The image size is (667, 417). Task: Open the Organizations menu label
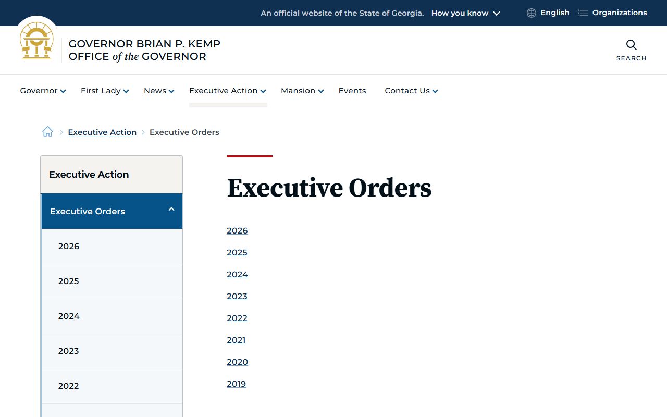coord(620,13)
